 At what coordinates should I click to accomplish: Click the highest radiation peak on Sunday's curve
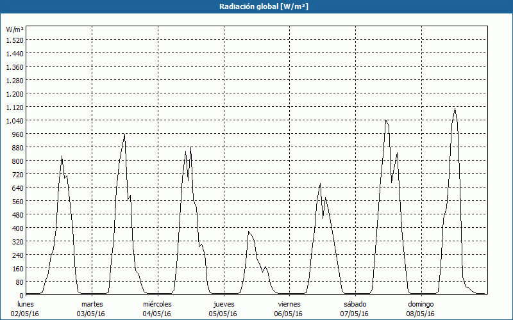pos(455,109)
